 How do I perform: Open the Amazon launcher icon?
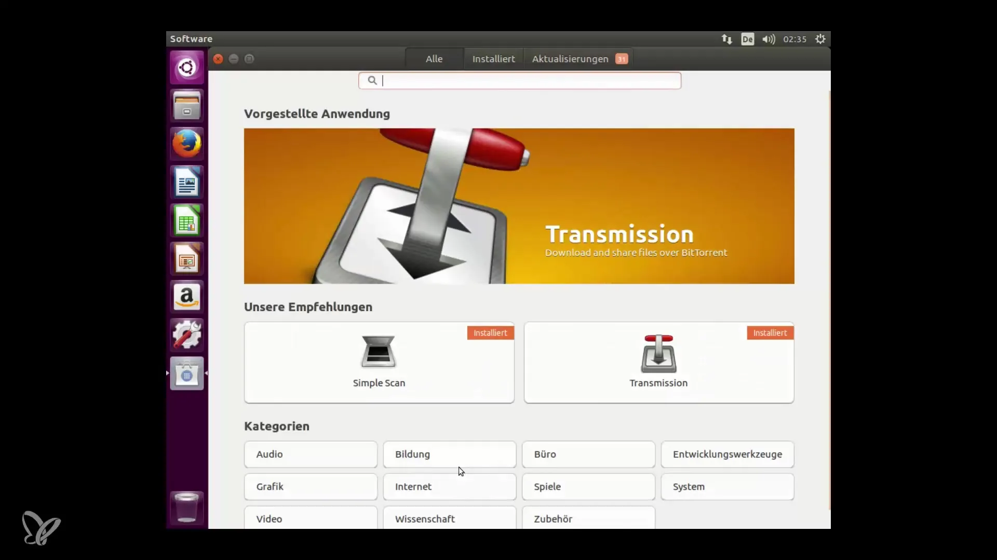[x=187, y=297]
